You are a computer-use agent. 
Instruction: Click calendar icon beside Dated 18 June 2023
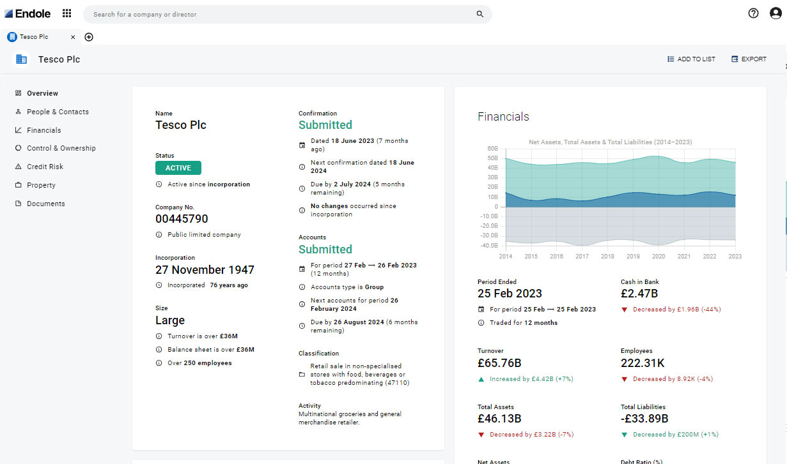(302, 145)
